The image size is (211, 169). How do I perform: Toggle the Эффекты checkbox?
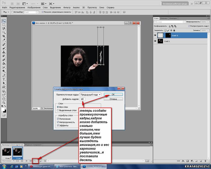pyautogui.click(x=58, y=125)
